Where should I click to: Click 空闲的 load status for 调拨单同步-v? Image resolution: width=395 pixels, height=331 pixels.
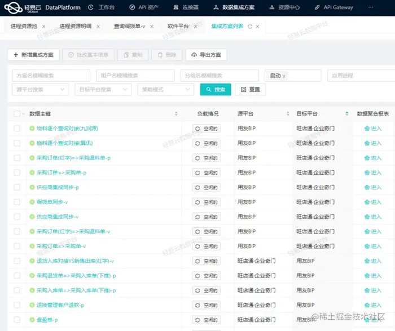[207, 202]
